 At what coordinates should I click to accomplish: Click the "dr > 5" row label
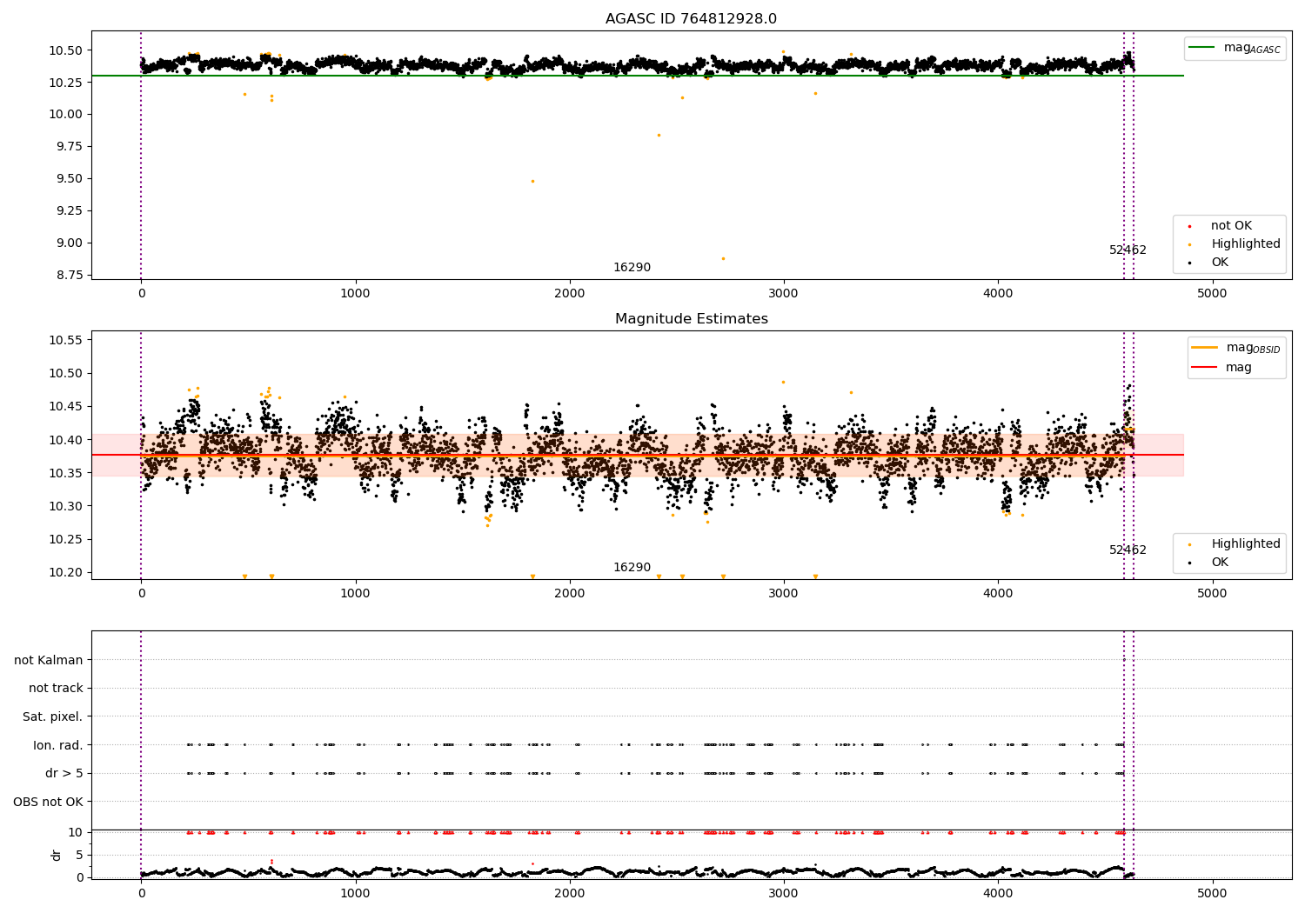[64, 773]
